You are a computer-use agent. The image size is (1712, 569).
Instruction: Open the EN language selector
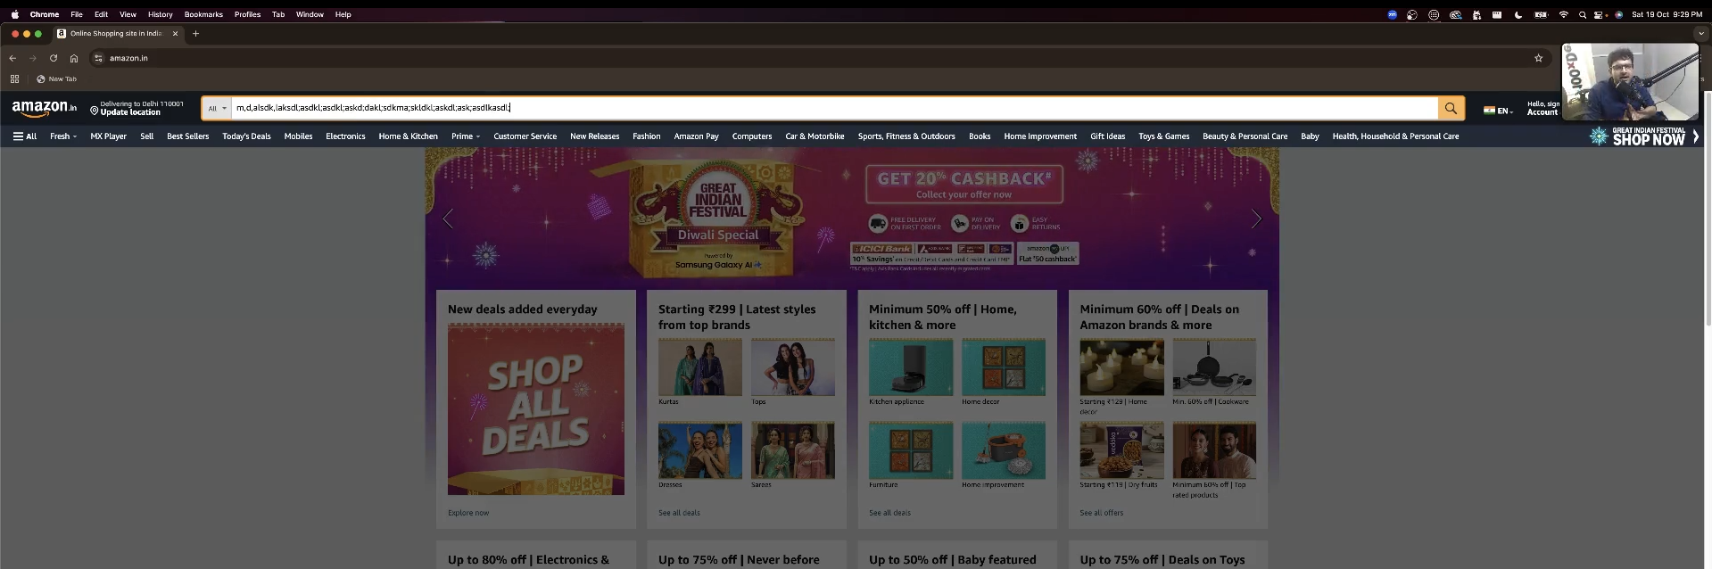point(1499,111)
